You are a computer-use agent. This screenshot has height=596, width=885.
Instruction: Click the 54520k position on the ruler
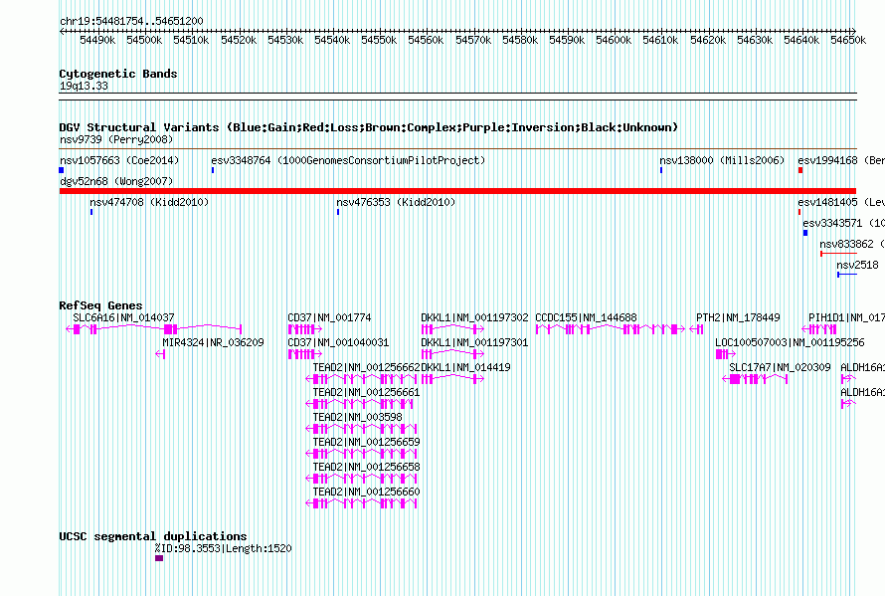click(239, 40)
